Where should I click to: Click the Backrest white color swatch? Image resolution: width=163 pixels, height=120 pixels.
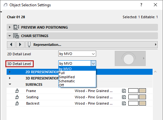[133, 103]
